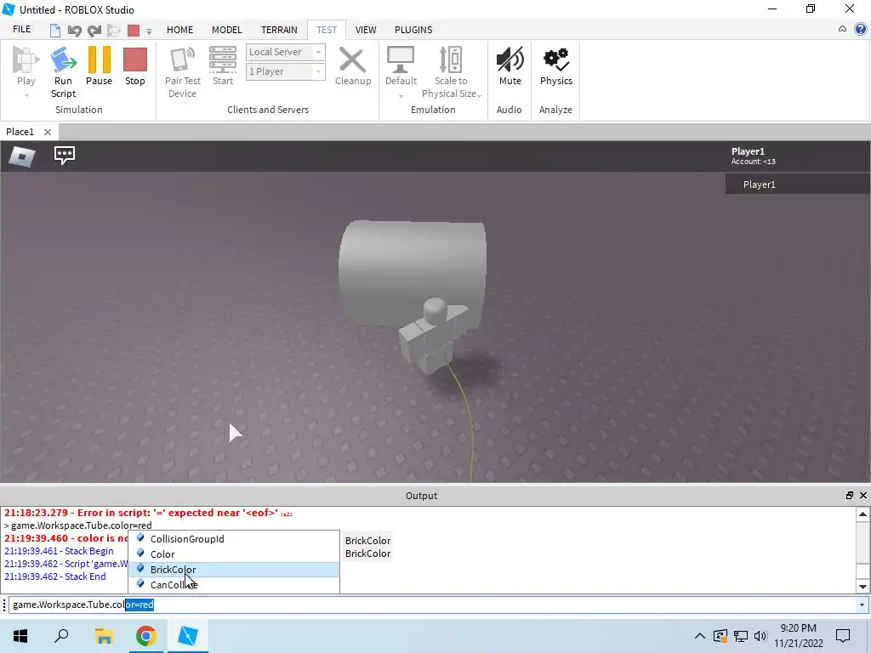
Task: Select the TEST ribbon tab
Action: (327, 30)
